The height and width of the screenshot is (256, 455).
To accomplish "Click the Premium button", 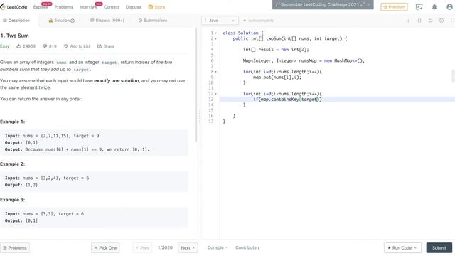I will pos(394,6).
